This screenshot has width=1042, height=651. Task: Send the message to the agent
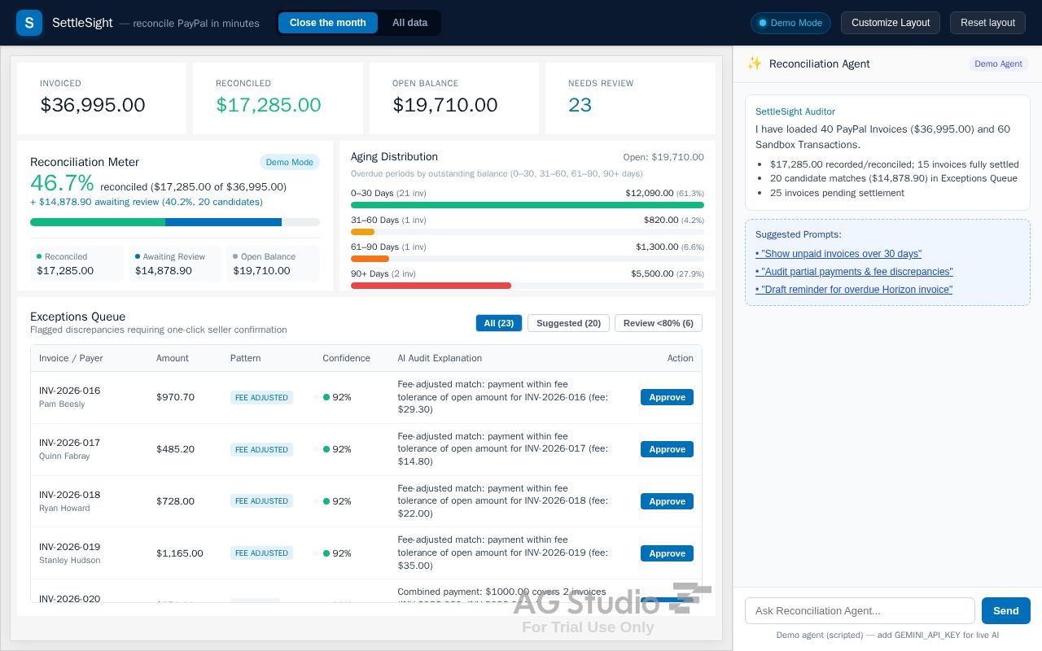(x=1006, y=610)
